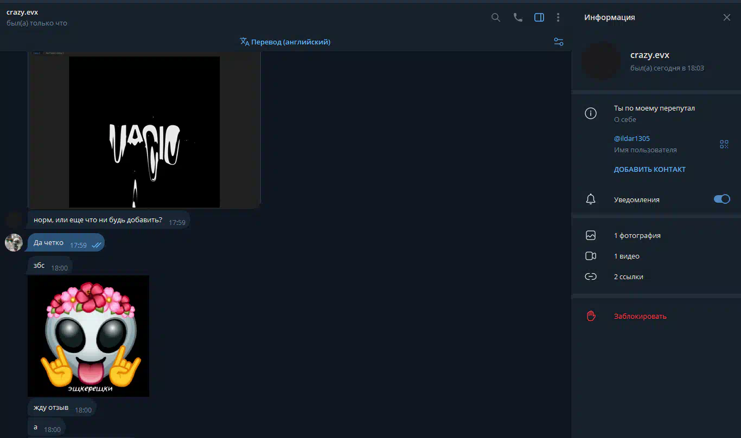The width and height of the screenshot is (741, 438).
Task: Show QR code for username @ildar1305
Action: coord(724,144)
